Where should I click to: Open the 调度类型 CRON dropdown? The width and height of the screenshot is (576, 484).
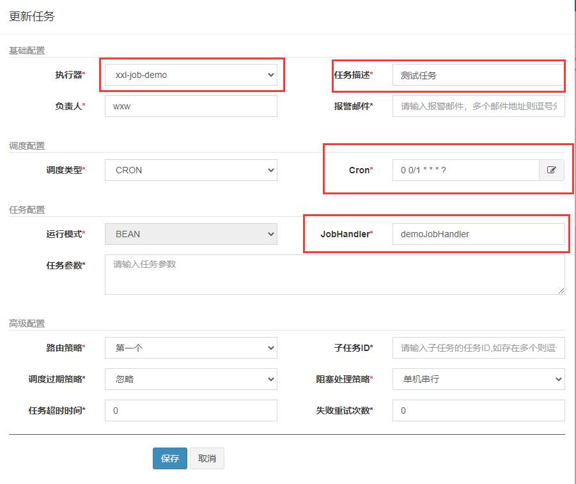[x=191, y=170]
